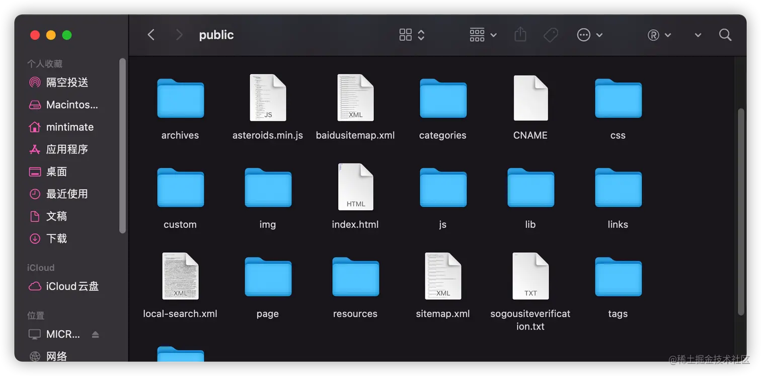Switch view using the icon grid control

[412, 35]
